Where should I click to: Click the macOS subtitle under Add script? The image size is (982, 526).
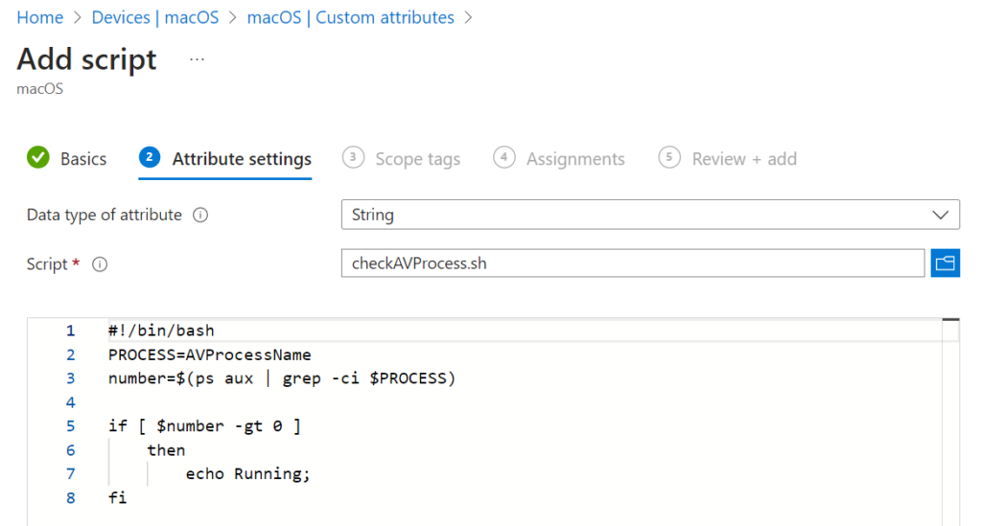pos(40,89)
